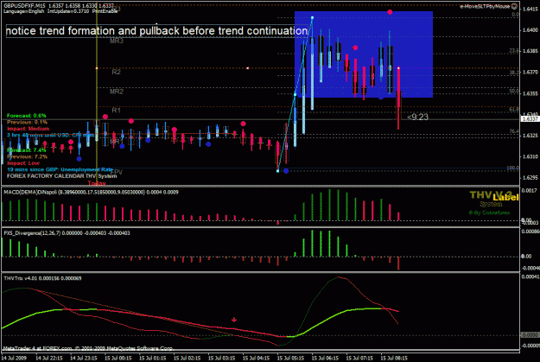Click the '15 Jul 06:15' time axis label
Image resolution: width=540 pixels, height=362 pixels.
325,359
